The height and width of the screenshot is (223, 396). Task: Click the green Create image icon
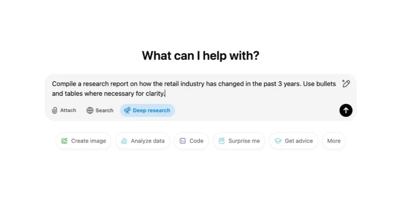point(64,141)
